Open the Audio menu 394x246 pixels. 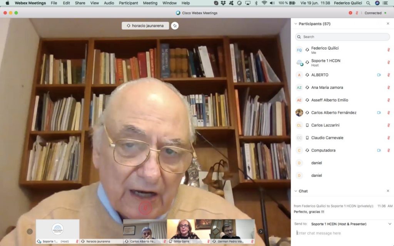click(109, 3)
